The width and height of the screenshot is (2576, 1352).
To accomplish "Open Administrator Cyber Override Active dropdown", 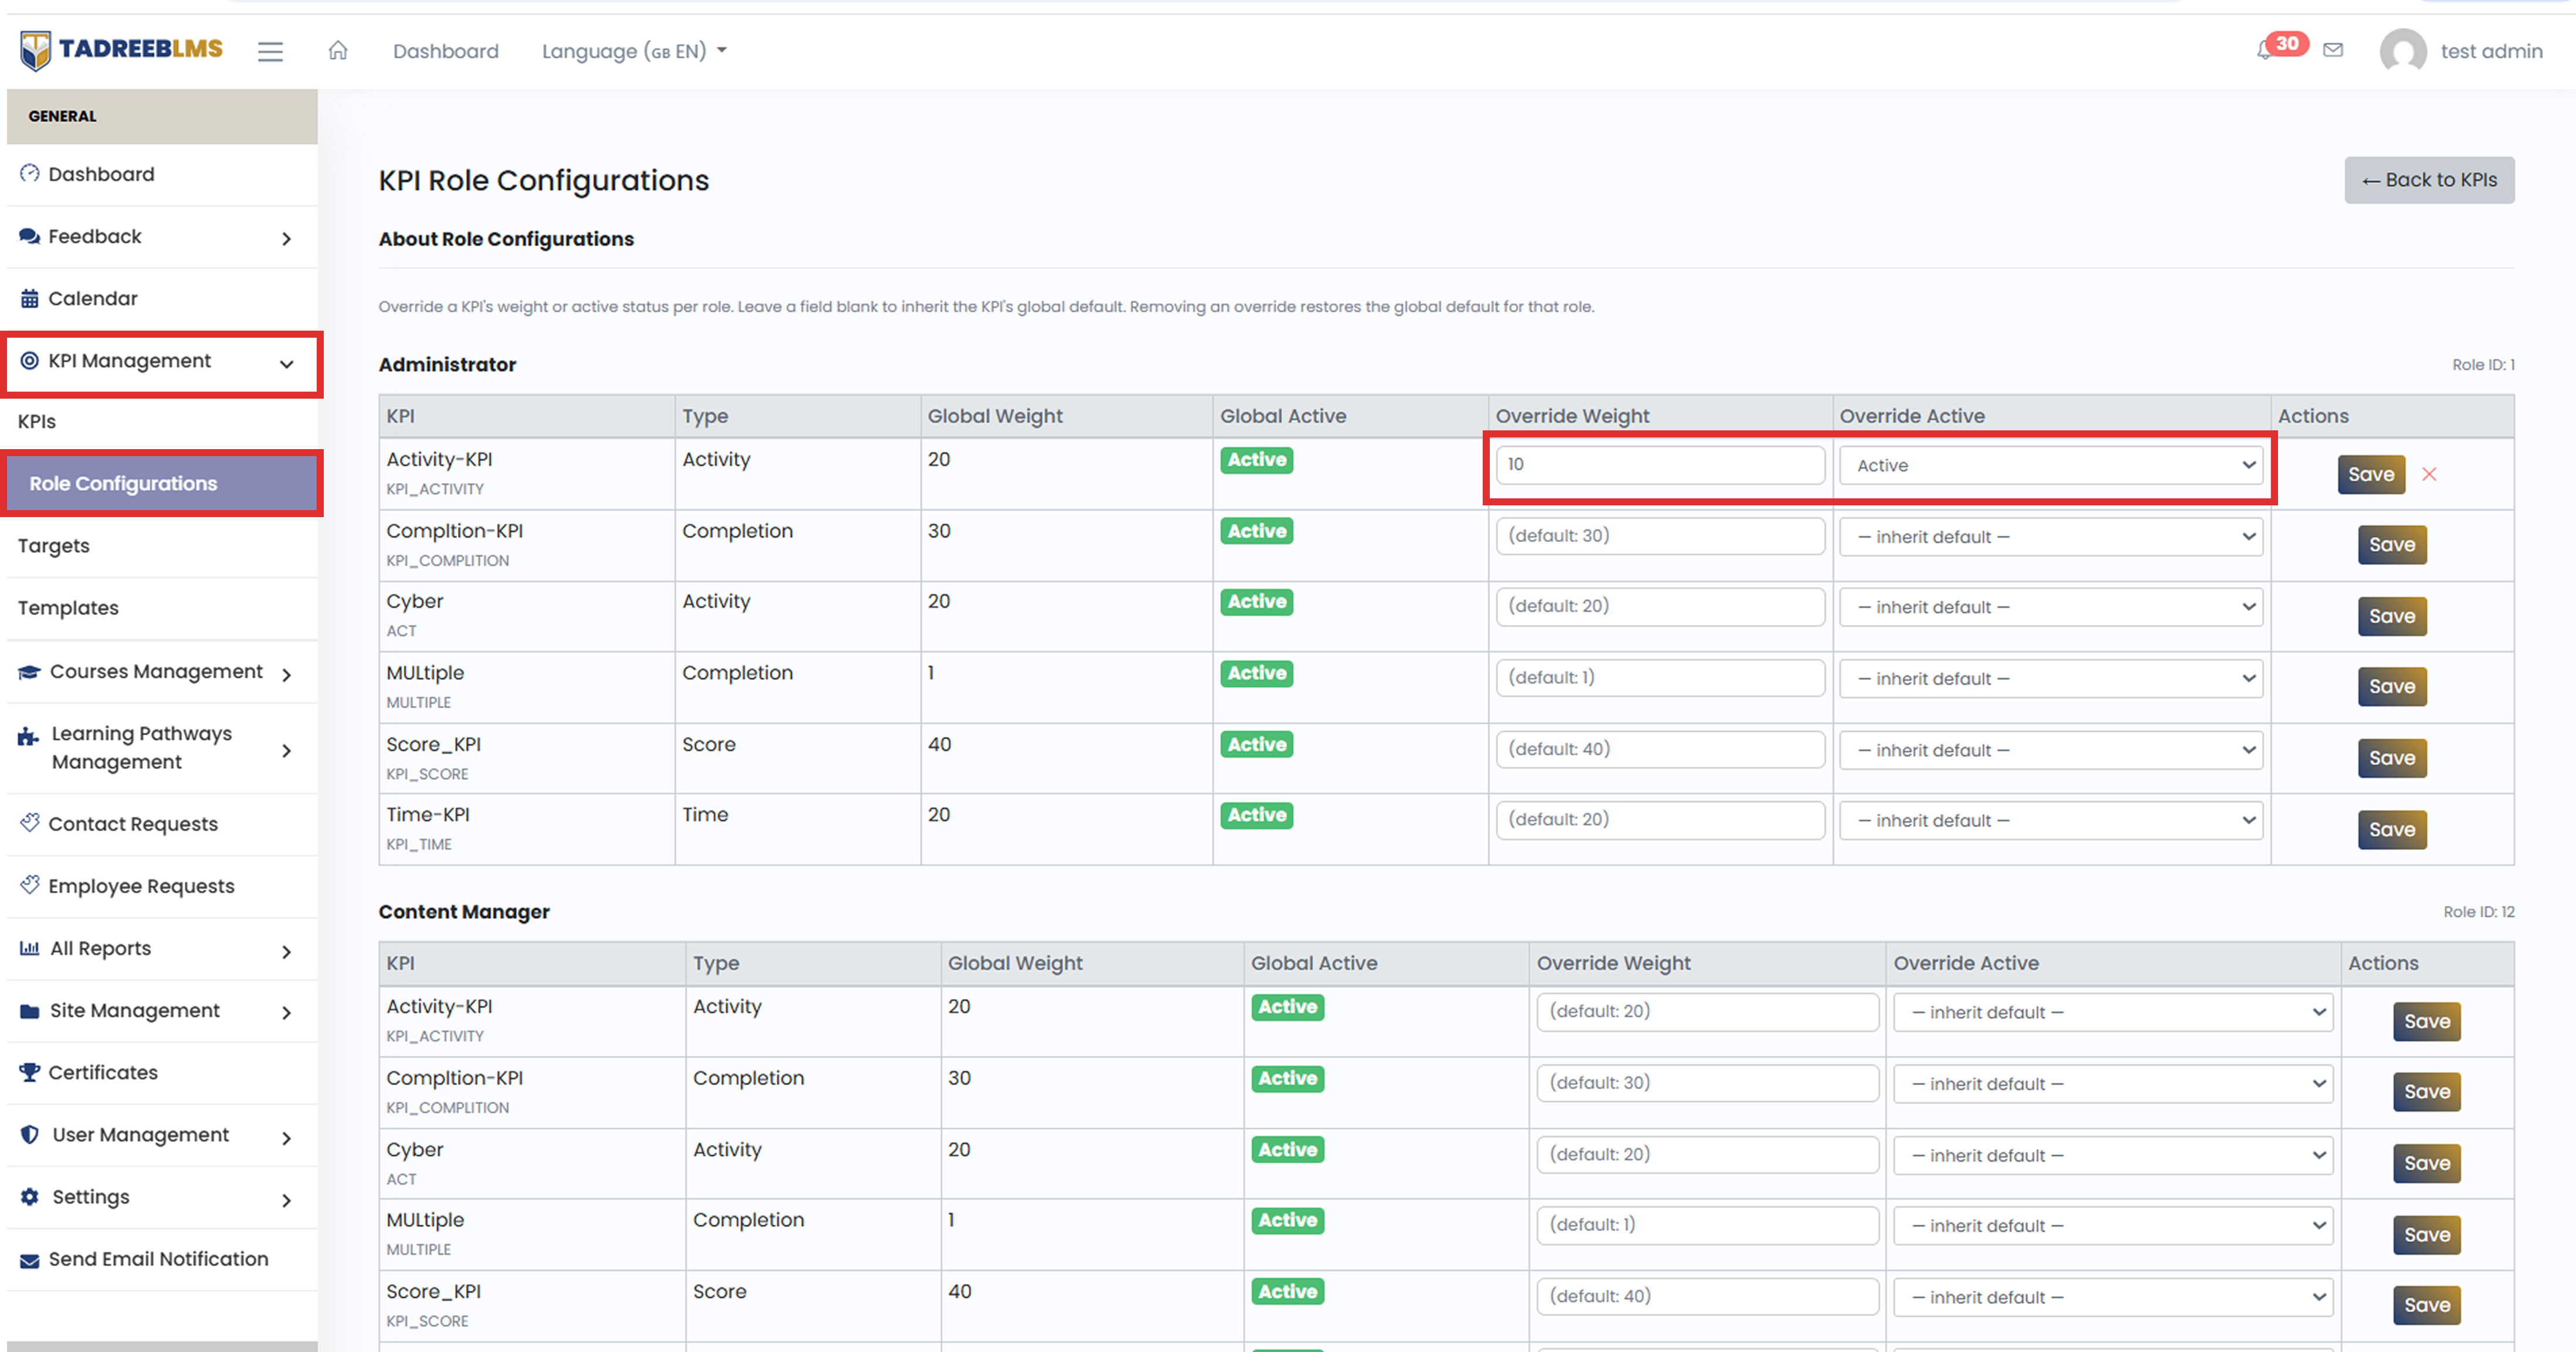I will click(2051, 607).
